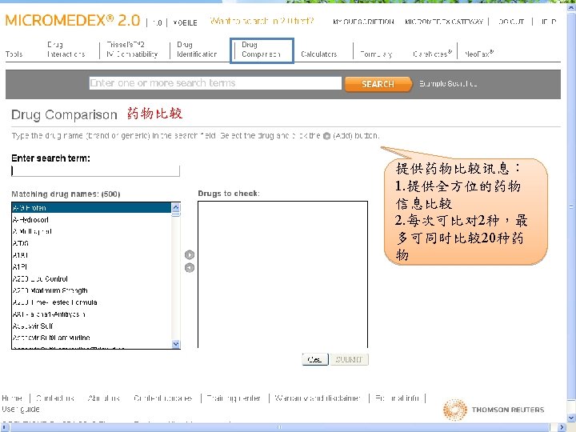The image size is (576, 432).
Task: Select the highlighted first drug in the matching list
Action: pyautogui.click(x=91, y=208)
